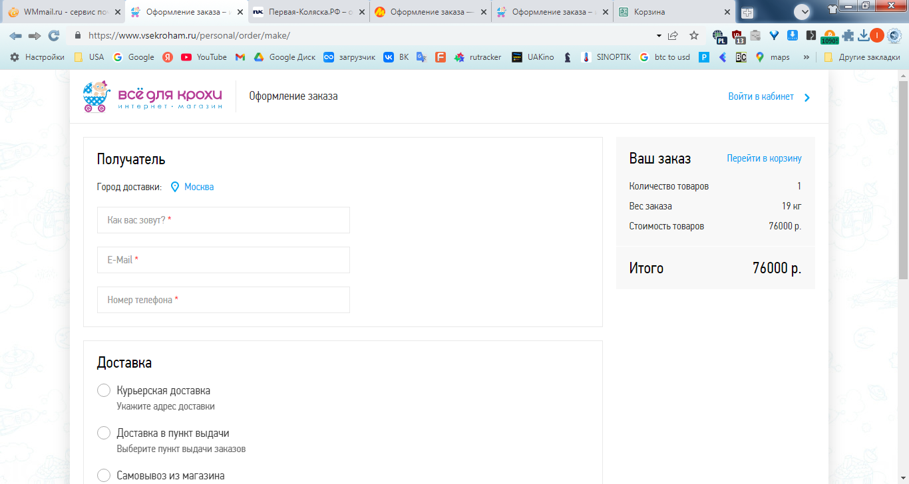This screenshot has width=909, height=484.
Task: Open the USA bookmarks folder
Action: (x=89, y=57)
